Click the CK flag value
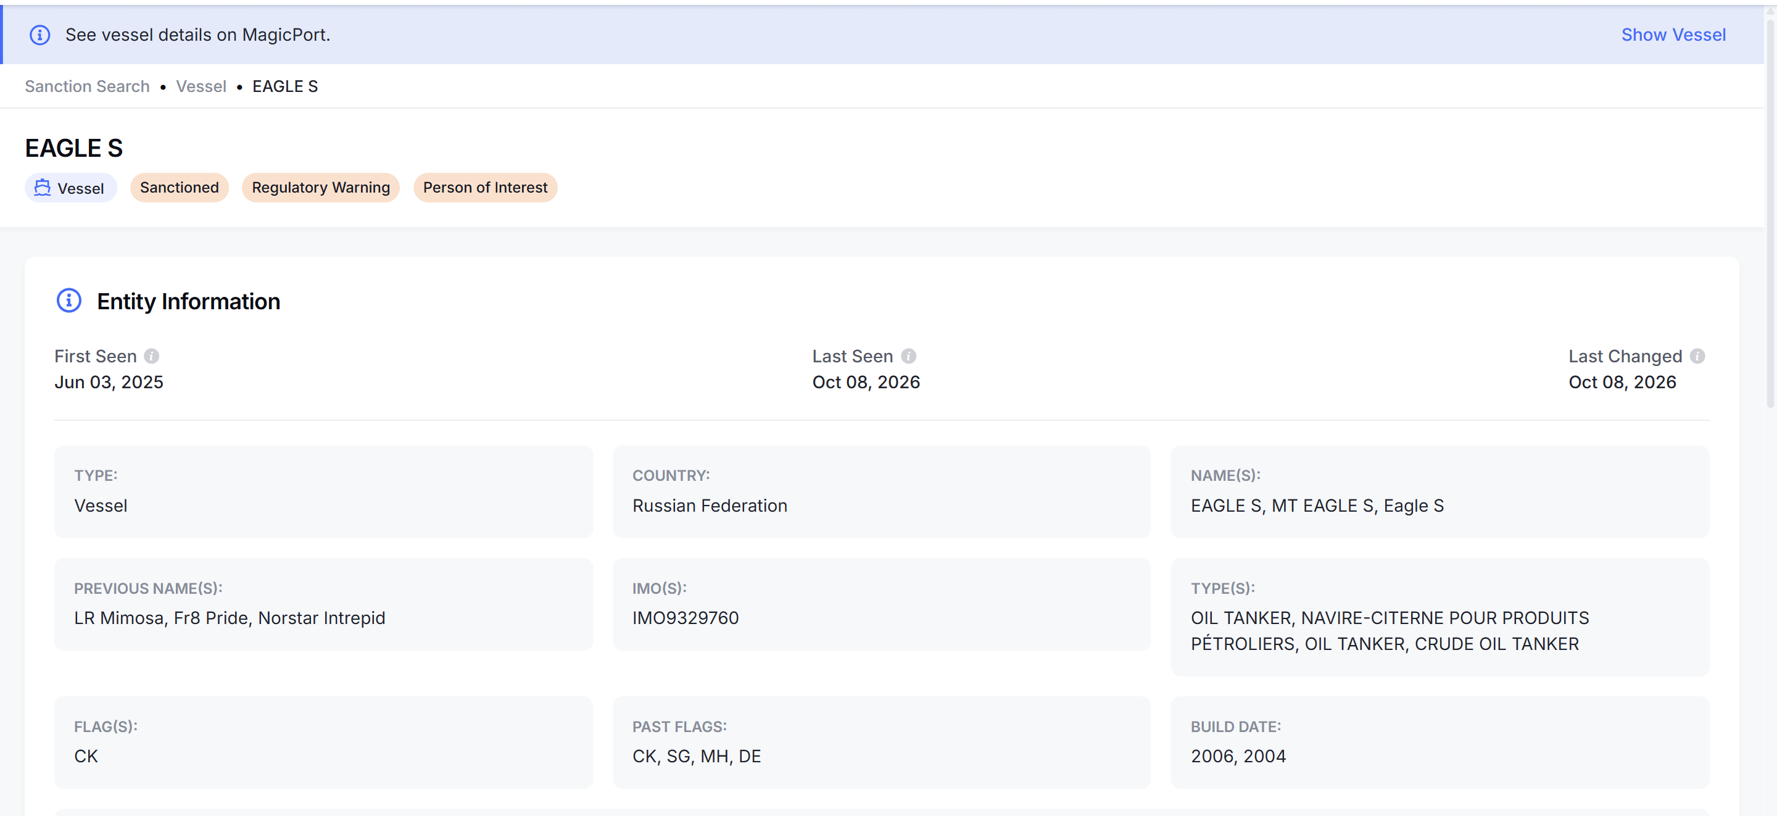The height and width of the screenshot is (816, 1777). (86, 757)
